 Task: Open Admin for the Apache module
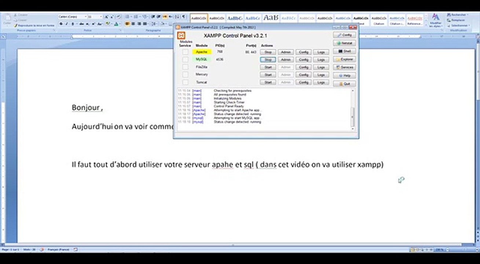click(x=286, y=52)
